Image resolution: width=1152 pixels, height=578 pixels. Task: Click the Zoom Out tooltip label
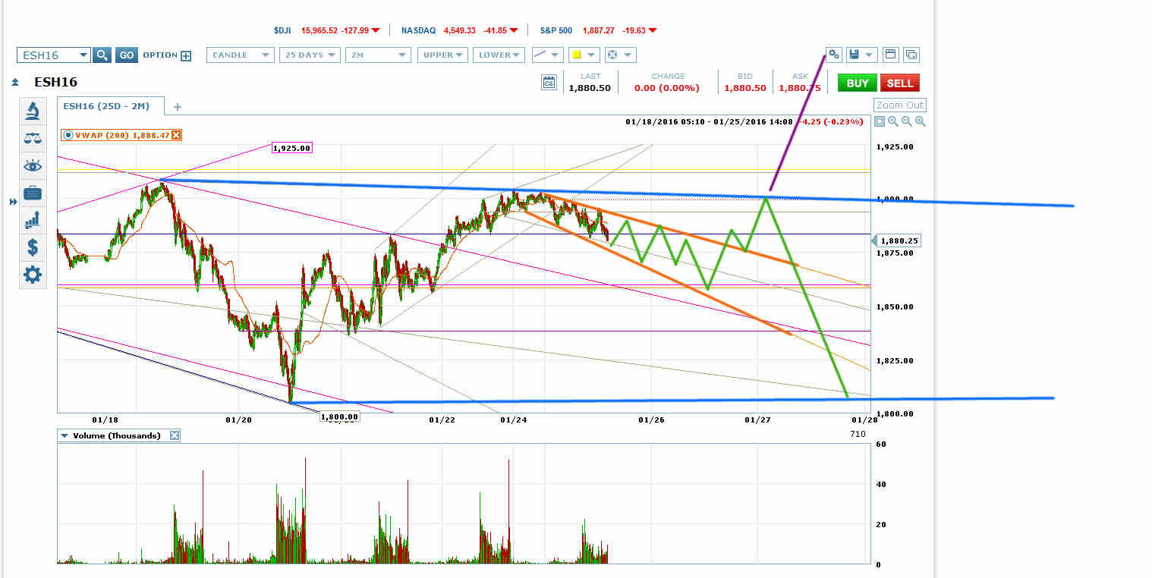coord(900,105)
